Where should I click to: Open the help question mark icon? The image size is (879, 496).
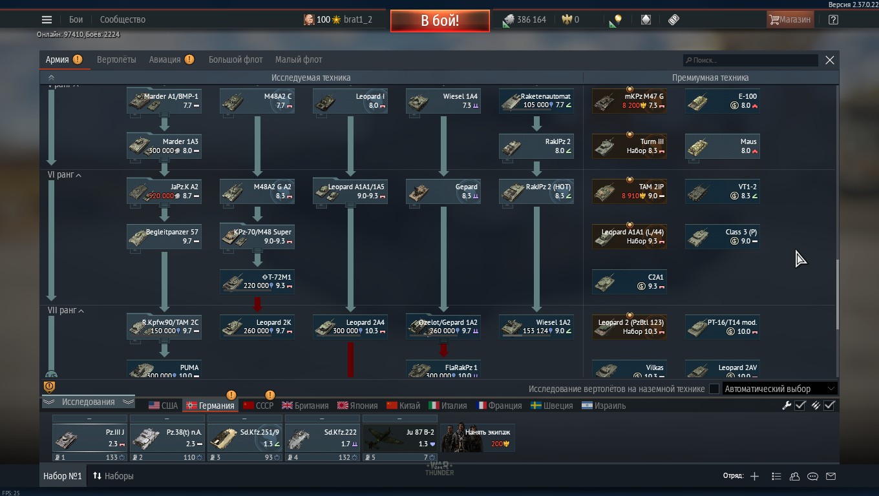pos(833,19)
